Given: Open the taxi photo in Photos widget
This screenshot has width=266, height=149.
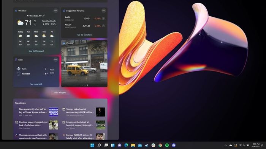Looking at the screenshot, I should pyautogui.click(x=84, y=64).
